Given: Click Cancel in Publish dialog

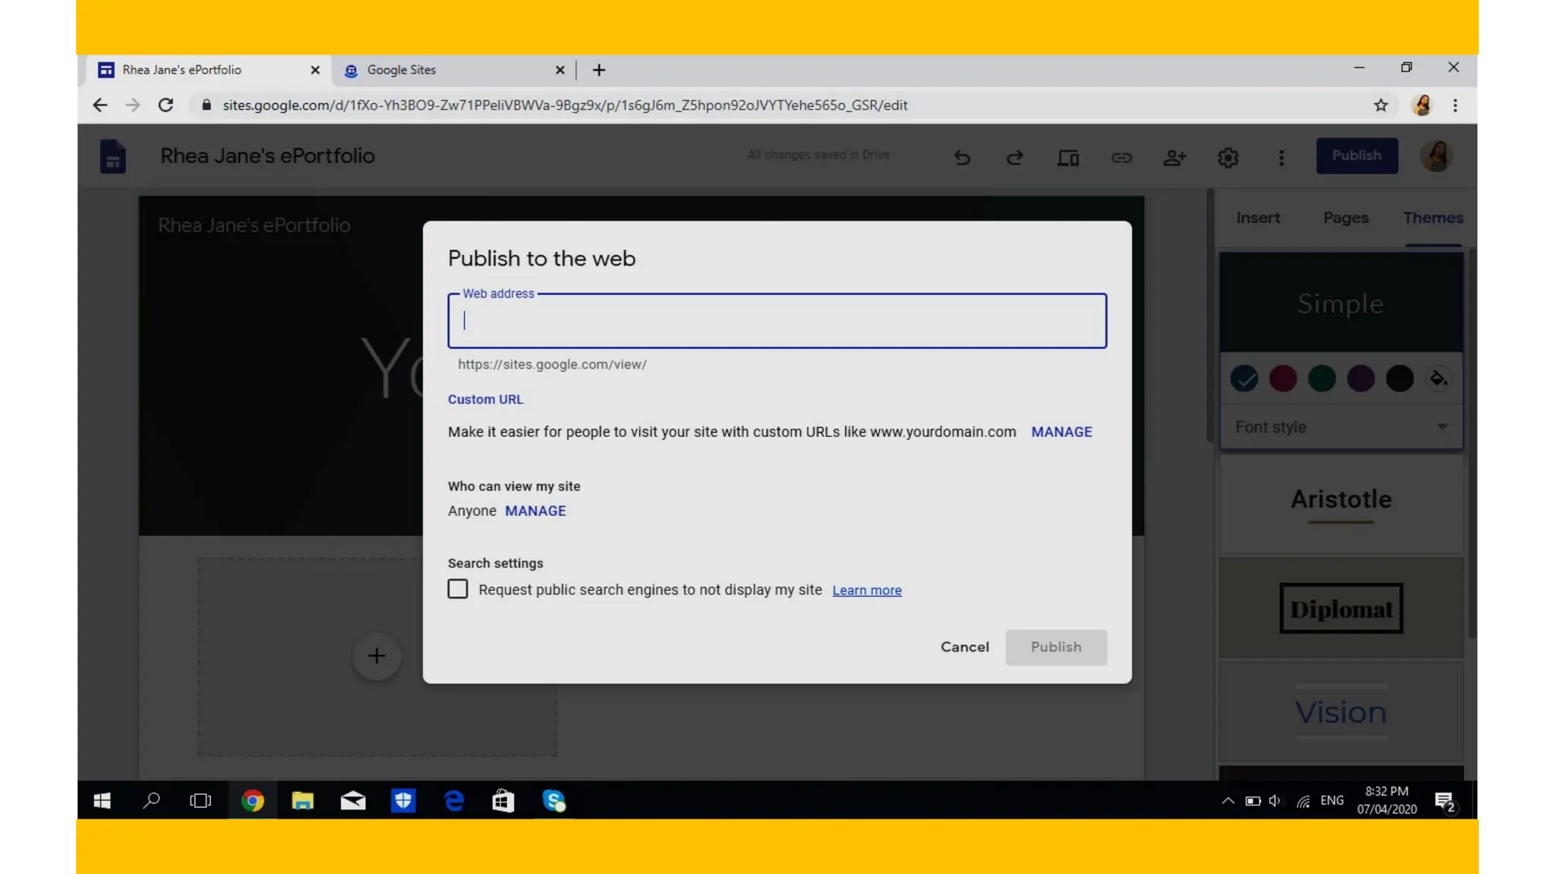Looking at the screenshot, I should (964, 647).
